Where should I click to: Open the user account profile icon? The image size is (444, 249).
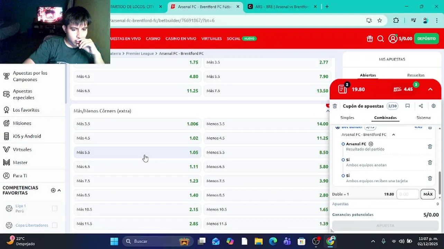click(x=393, y=38)
